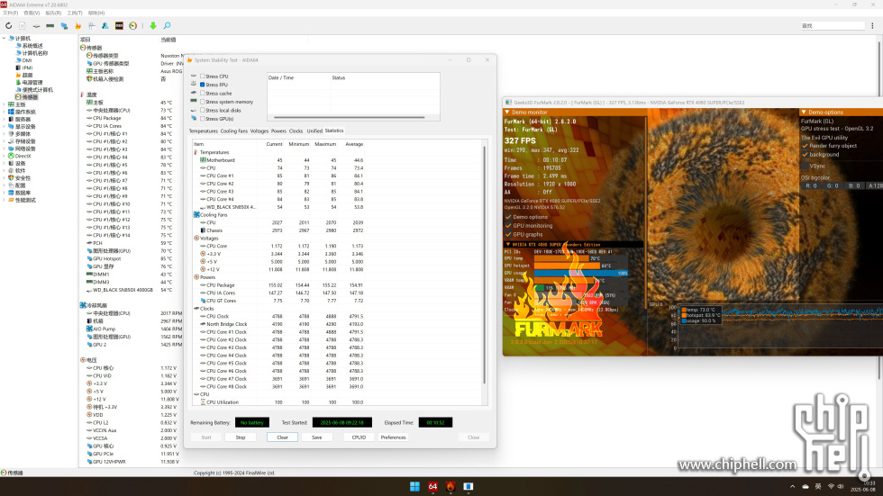This screenshot has height=496, width=883.
Task: Click the green download arrow toolbar icon
Action: pyautogui.click(x=152, y=26)
